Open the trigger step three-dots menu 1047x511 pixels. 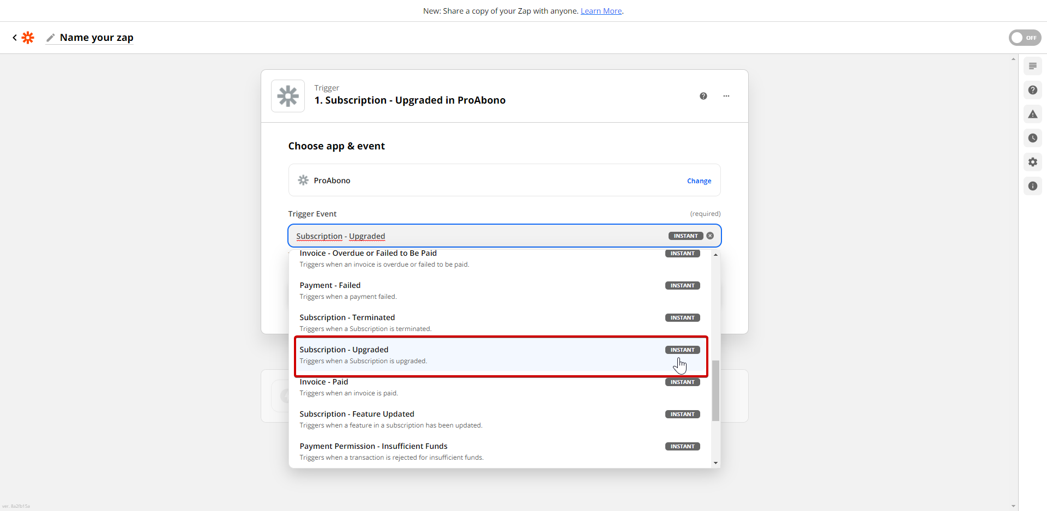[x=726, y=96]
